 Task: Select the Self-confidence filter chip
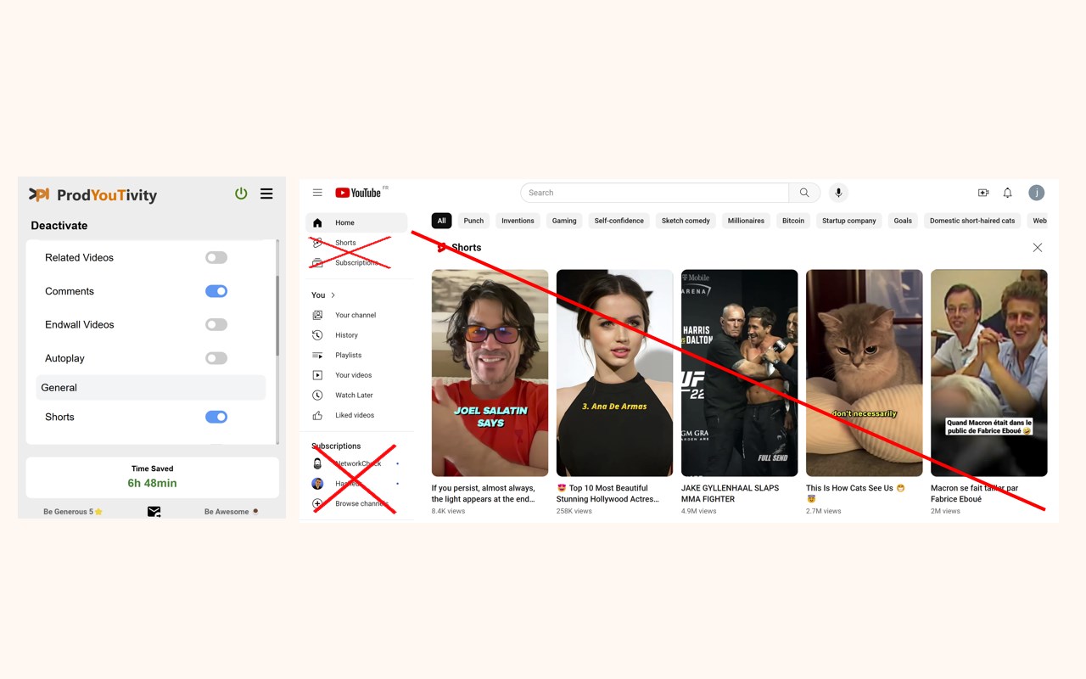(619, 221)
